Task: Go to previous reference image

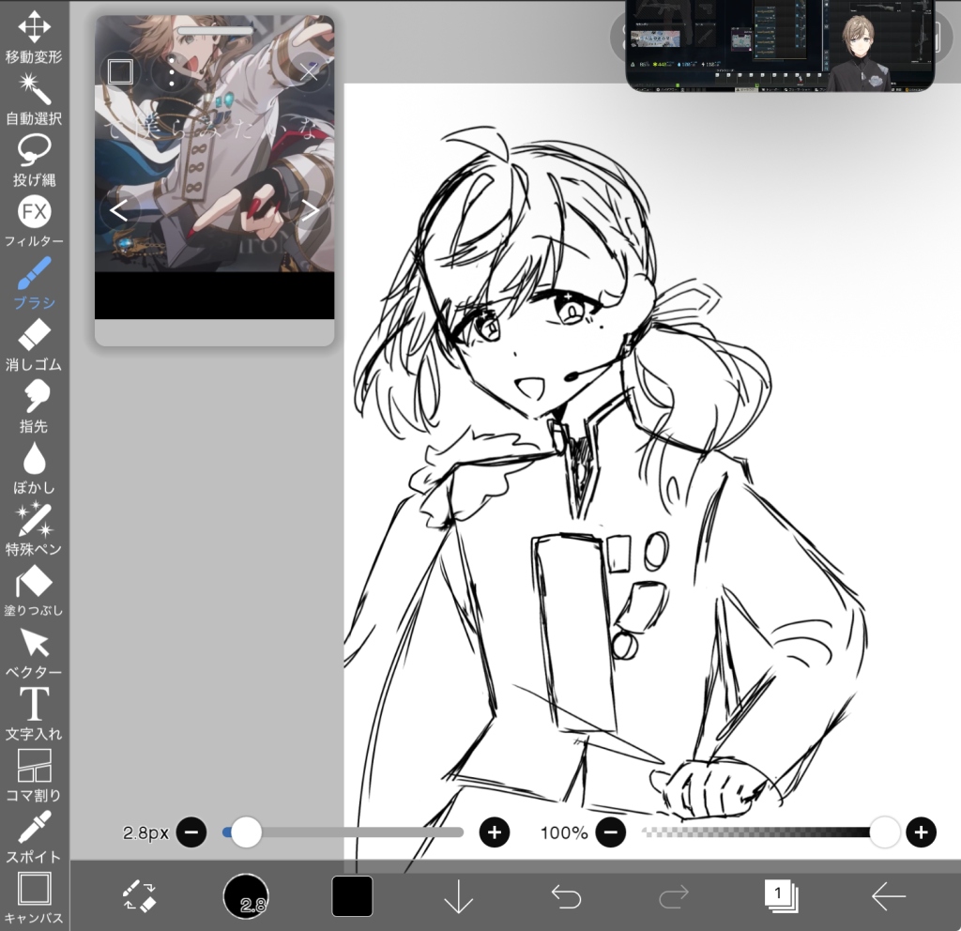Action: 119,211
